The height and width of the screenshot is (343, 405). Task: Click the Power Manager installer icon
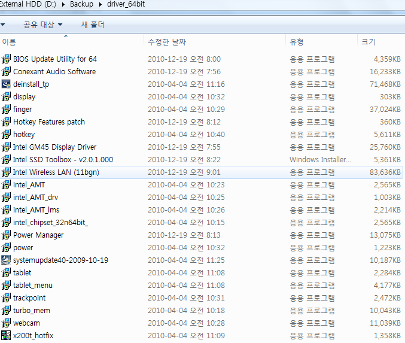pyautogui.click(x=6, y=235)
